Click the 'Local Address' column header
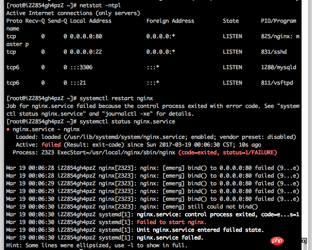This screenshot has height=250, width=312. (x=91, y=21)
